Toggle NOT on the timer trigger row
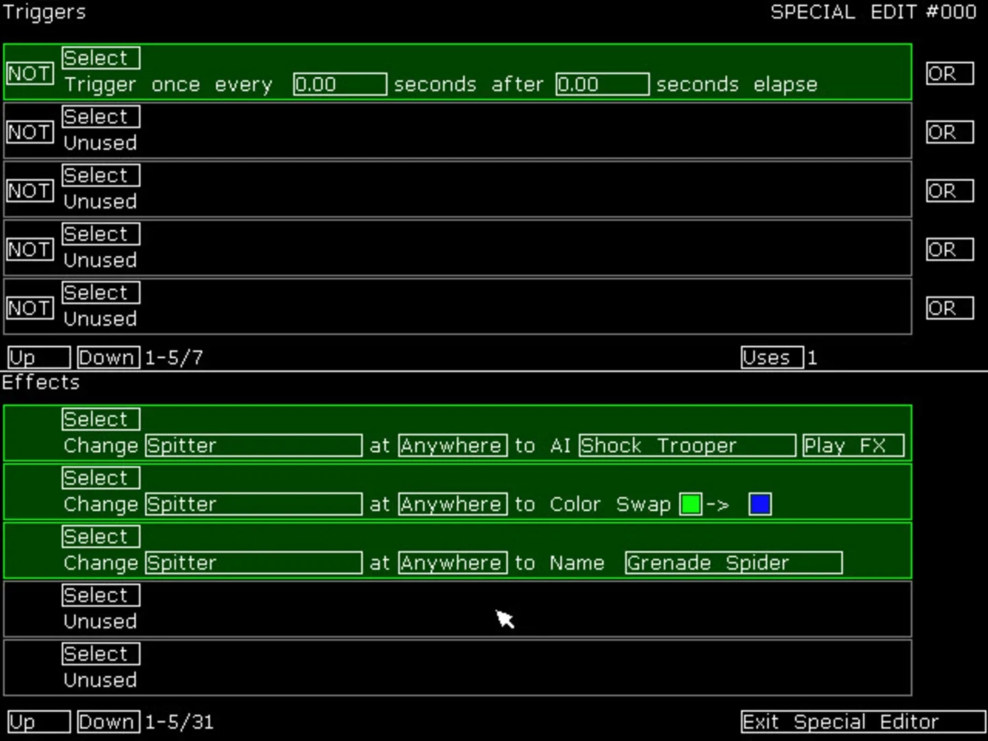The image size is (988, 741). [30, 73]
